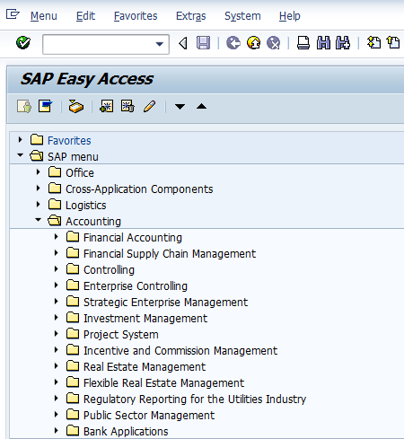Click the Save floppy disk icon
The image size is (404, 439).
tap(203, 43)
